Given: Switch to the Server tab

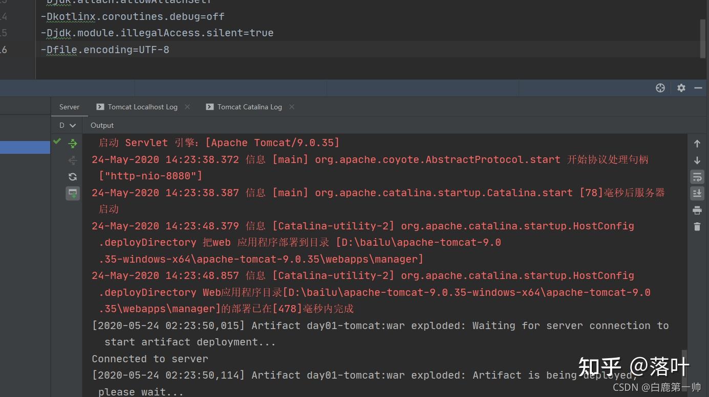Looking at the screenshot, I should 69,107.
